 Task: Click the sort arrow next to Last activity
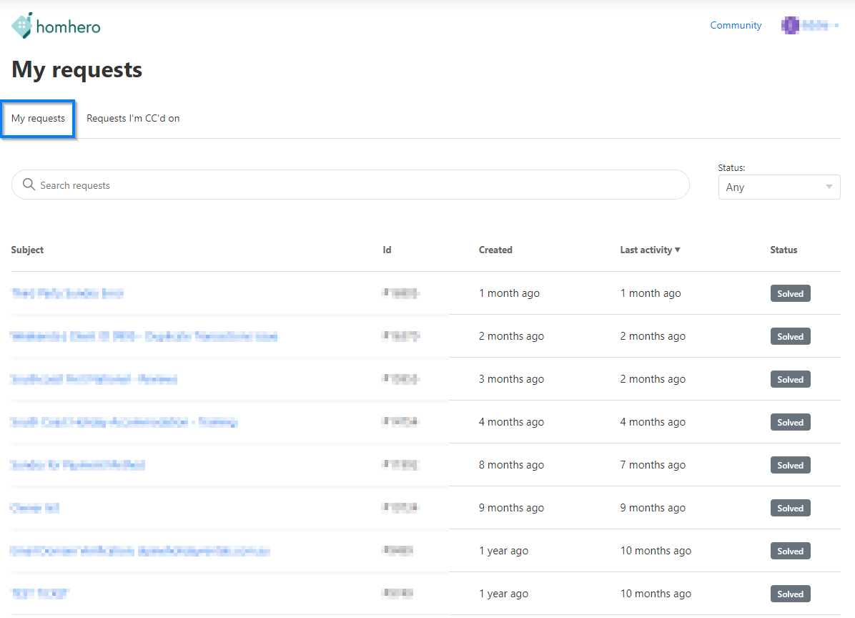[x=678, y=250]
